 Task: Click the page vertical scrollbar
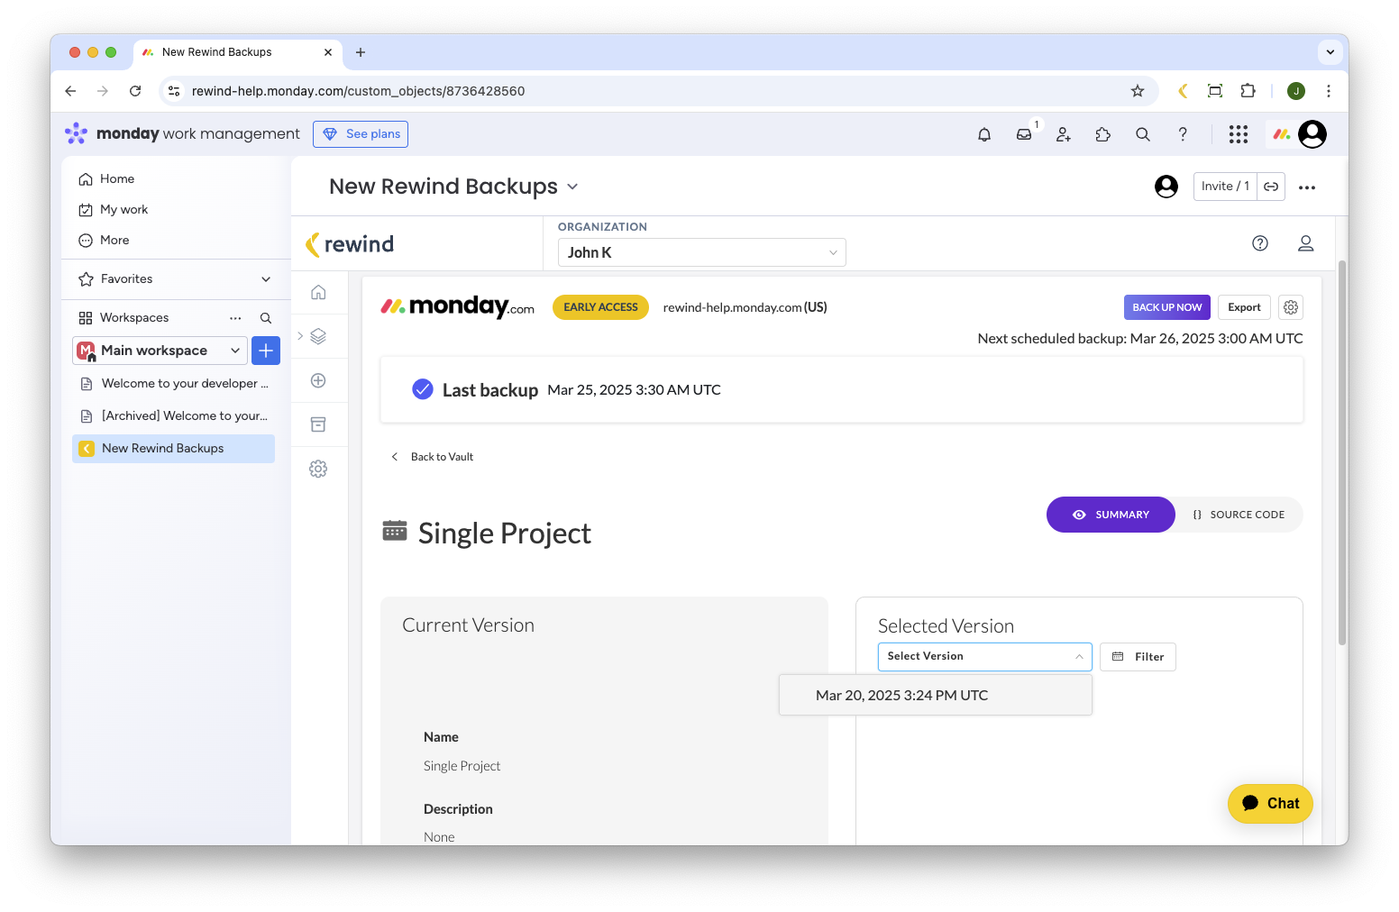tap(1342, 452)
